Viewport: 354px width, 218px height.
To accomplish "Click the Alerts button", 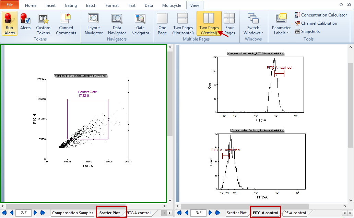I will (x=25, y=23).
